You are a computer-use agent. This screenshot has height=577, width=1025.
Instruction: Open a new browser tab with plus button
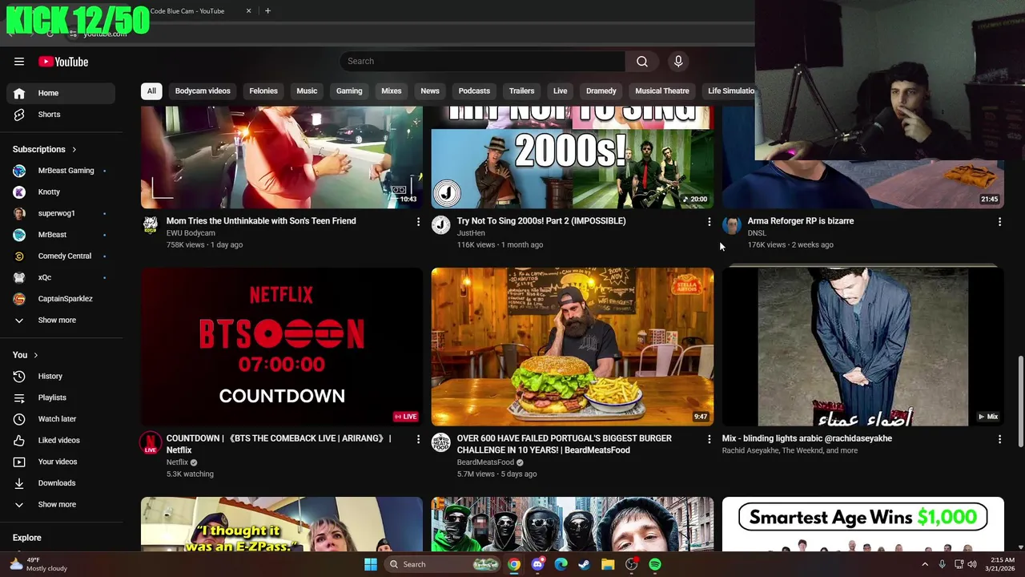coord(267,11)
